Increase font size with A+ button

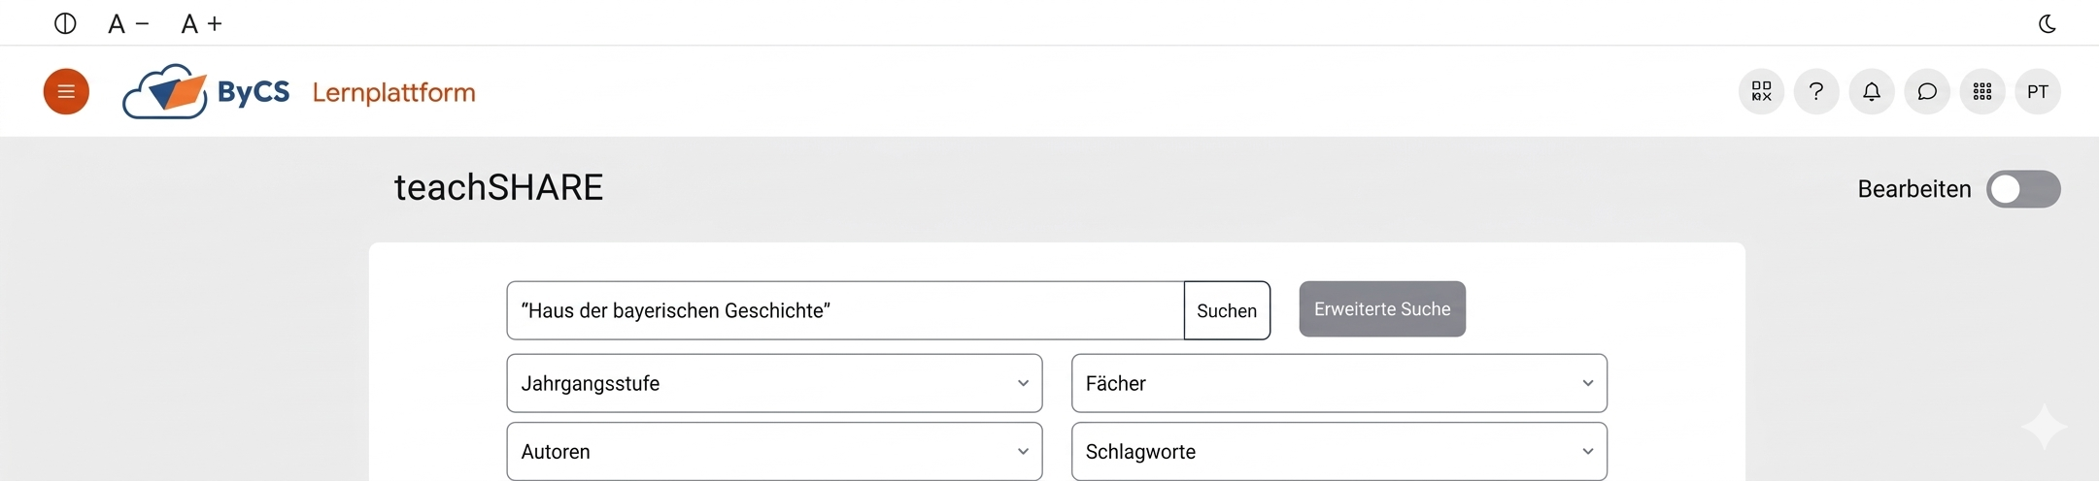click(202, 24)
